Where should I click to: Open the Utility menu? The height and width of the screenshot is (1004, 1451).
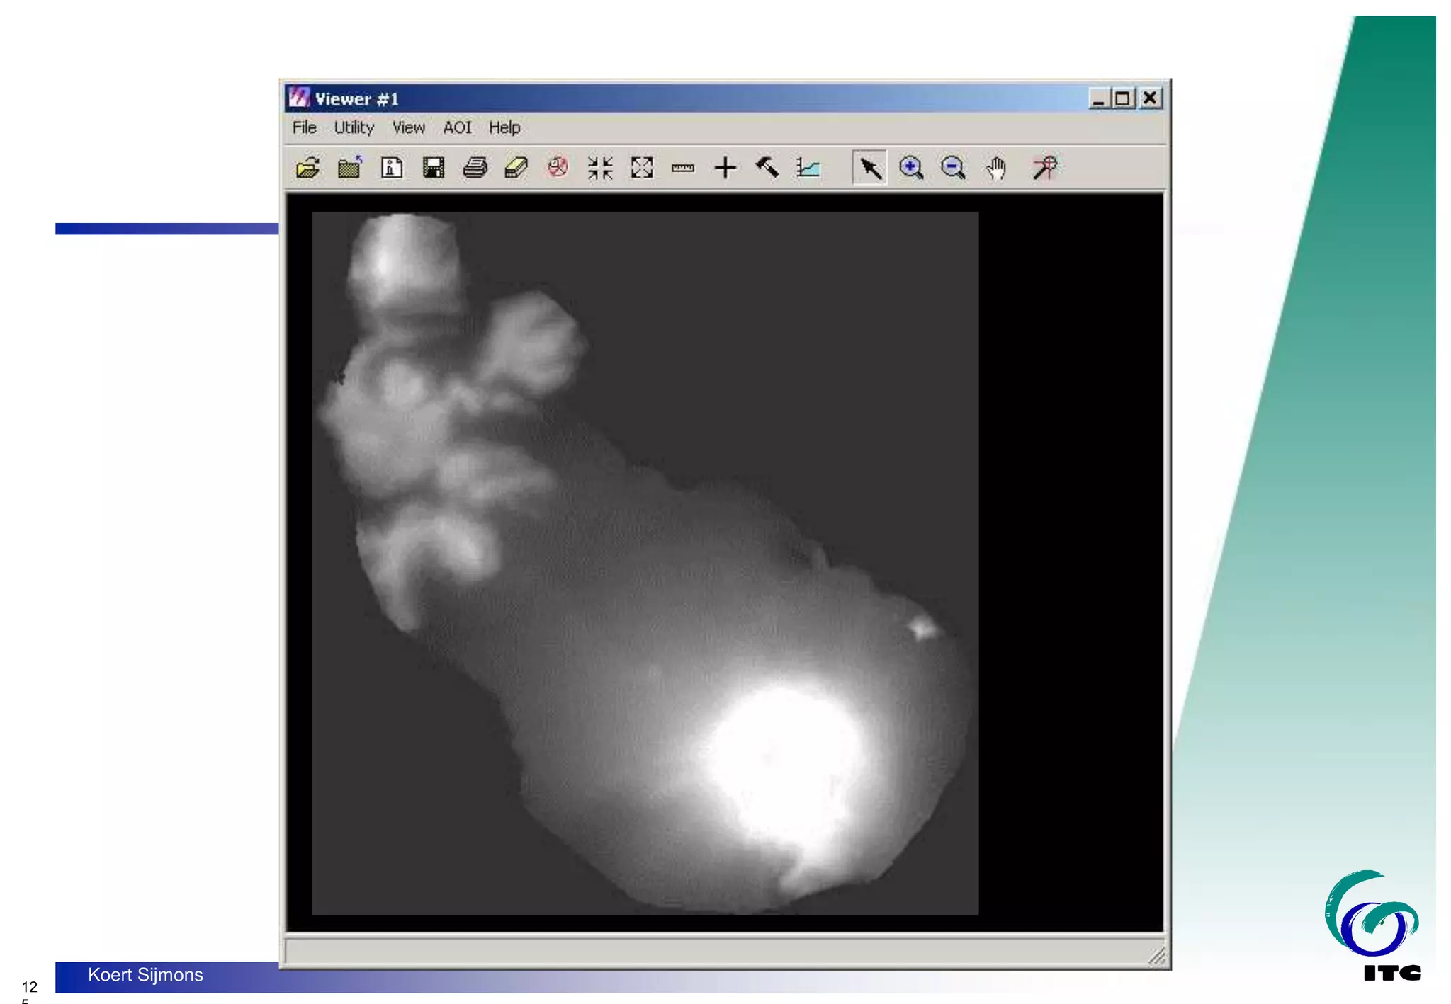point(354,128)
